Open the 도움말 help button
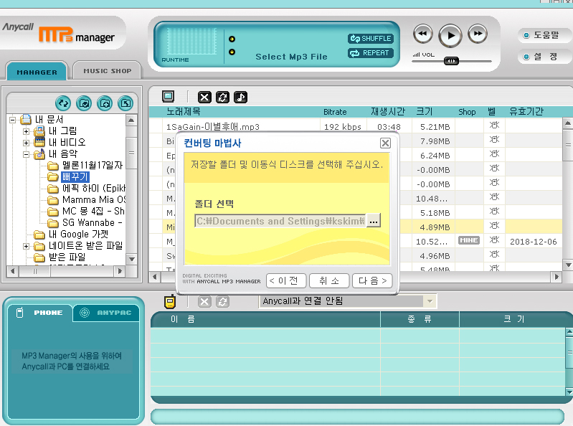The height and width of the screenshot is (426, 573). pos(544,35)
